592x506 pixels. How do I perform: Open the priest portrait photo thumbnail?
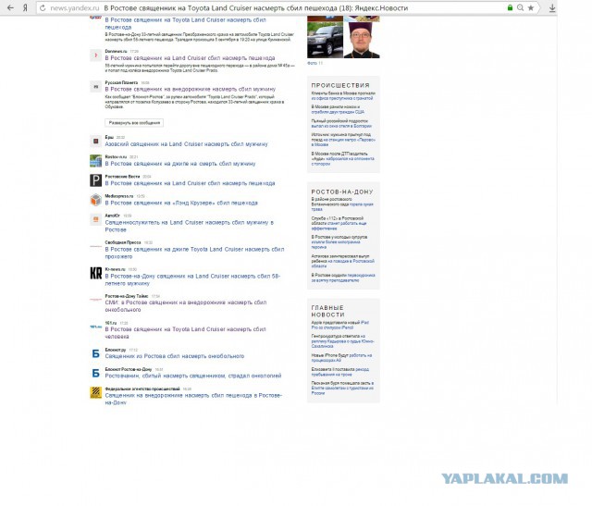point(362,40)
